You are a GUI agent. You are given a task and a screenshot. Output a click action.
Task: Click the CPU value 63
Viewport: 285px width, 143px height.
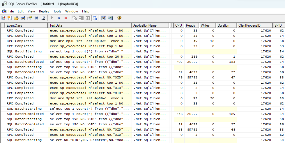[x=180, y=130]
